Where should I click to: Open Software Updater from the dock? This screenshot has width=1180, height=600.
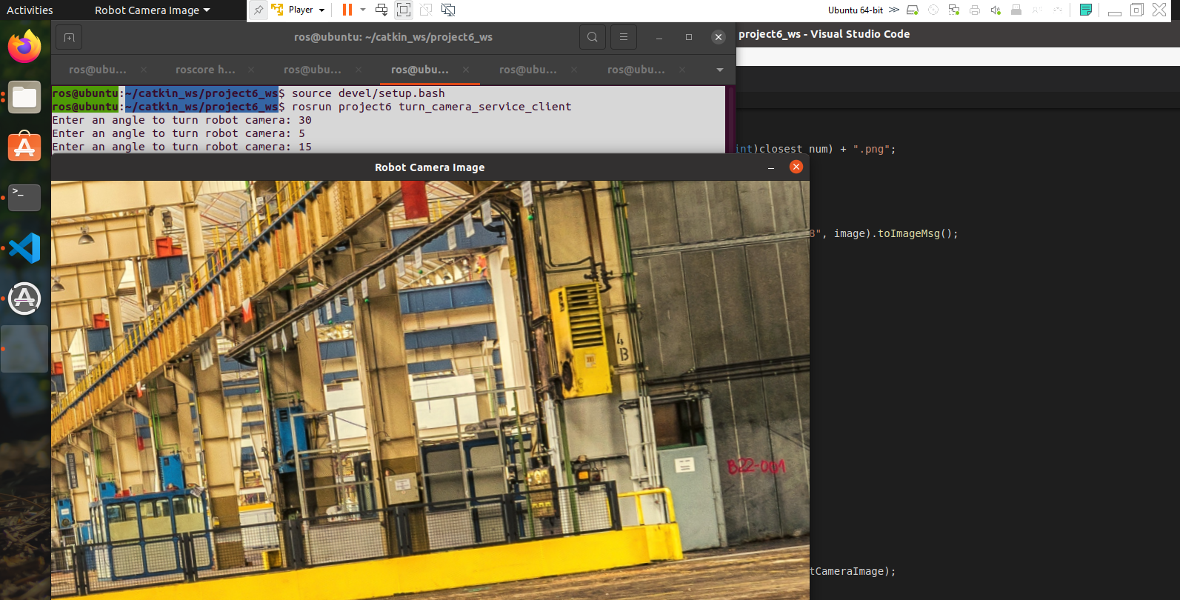[x=24, y=299]
